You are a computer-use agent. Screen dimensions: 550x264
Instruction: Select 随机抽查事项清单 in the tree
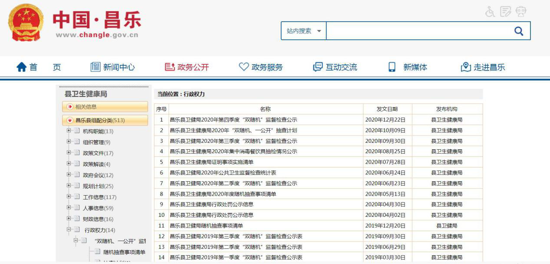(124, 252)
